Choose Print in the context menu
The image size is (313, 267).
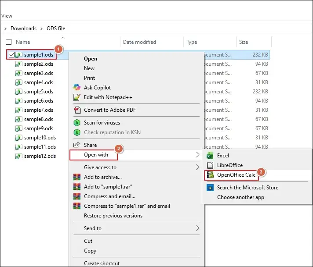pyautogui.click(x=89, y=78)
